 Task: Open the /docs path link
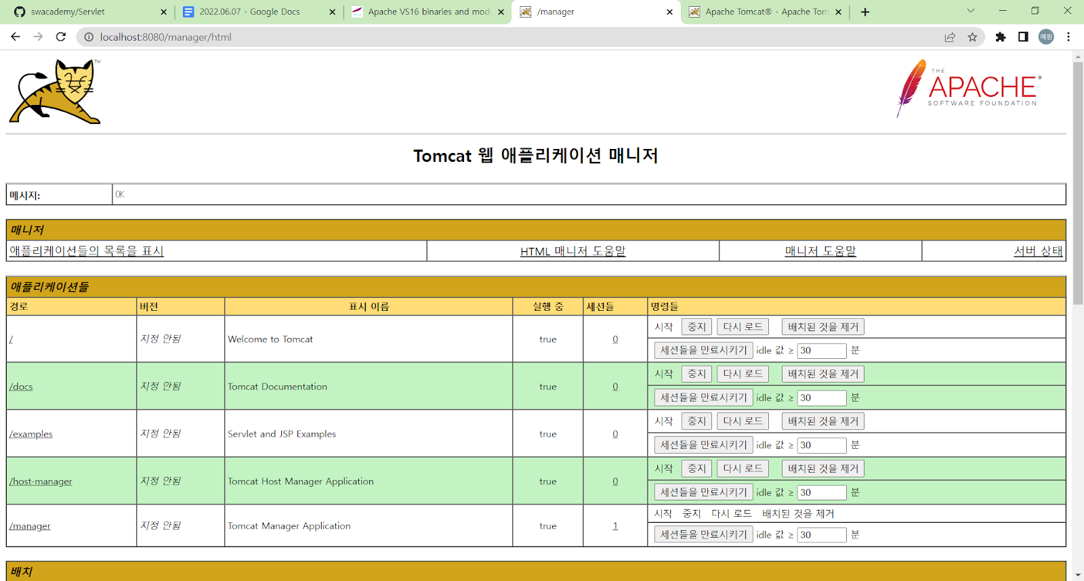pyautogui.click(x=21, y=387)
